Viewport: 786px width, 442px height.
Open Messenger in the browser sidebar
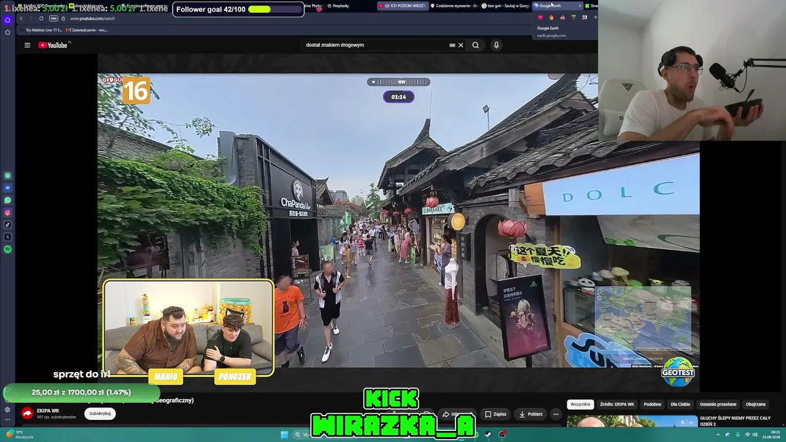(7, 188)
